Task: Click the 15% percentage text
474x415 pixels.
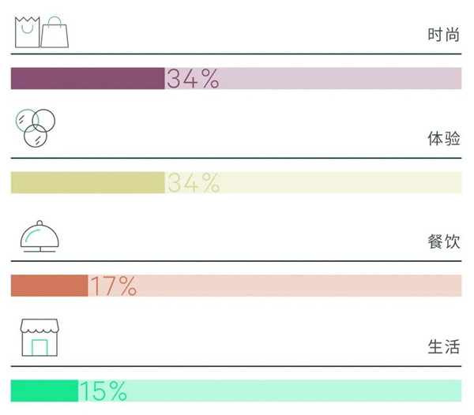Action: click(103, 391)
